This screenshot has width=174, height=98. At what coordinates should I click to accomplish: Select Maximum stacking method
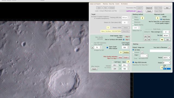click(133, 22)
